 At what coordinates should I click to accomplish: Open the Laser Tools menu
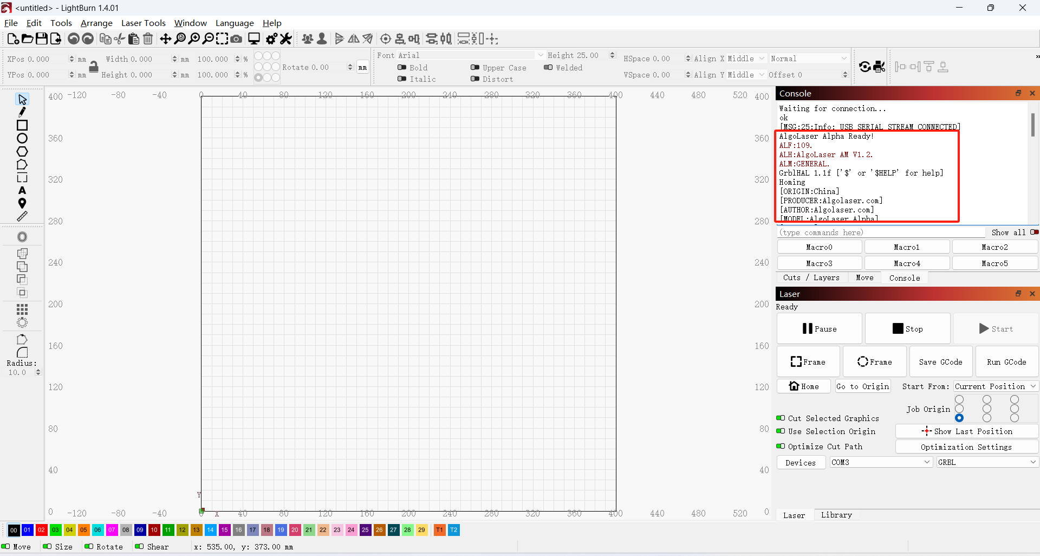pyautogui.click(x=143, y=23)
